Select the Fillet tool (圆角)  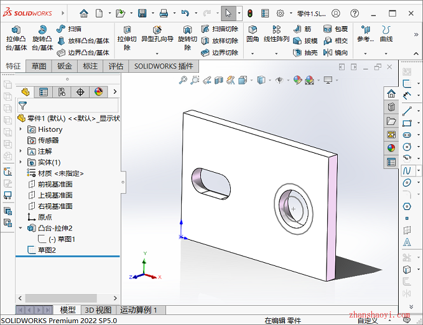[253, 34]
